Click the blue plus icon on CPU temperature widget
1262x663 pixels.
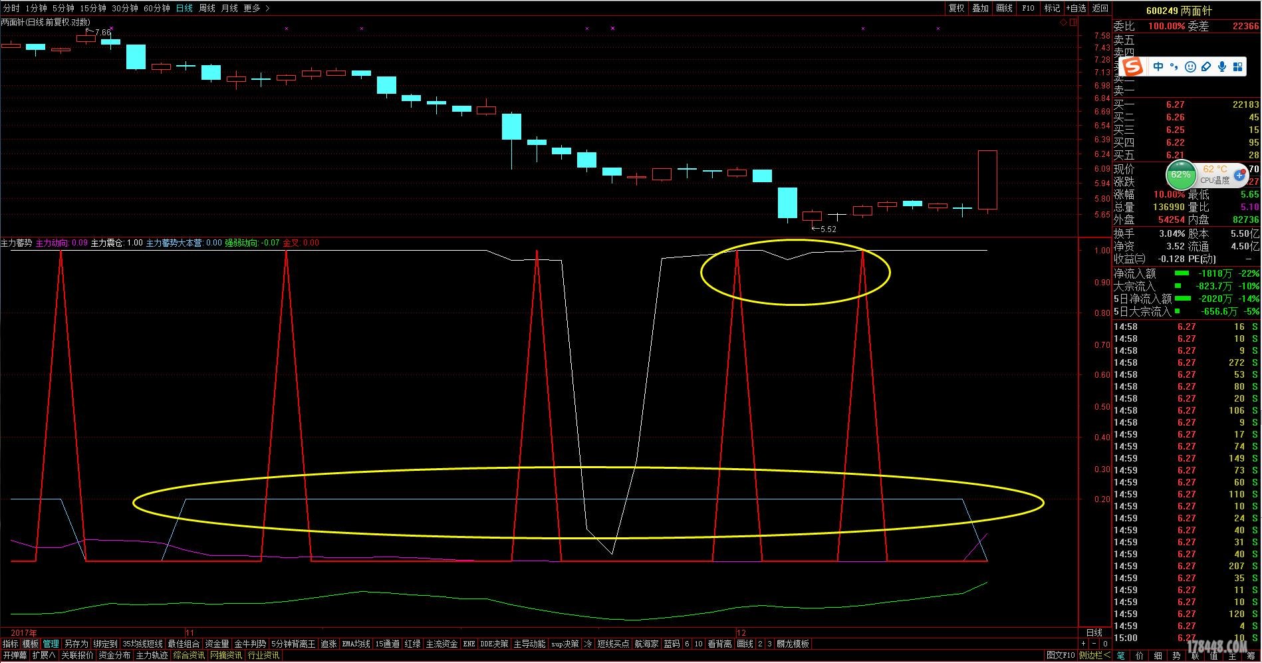[x=1239, y=176]
